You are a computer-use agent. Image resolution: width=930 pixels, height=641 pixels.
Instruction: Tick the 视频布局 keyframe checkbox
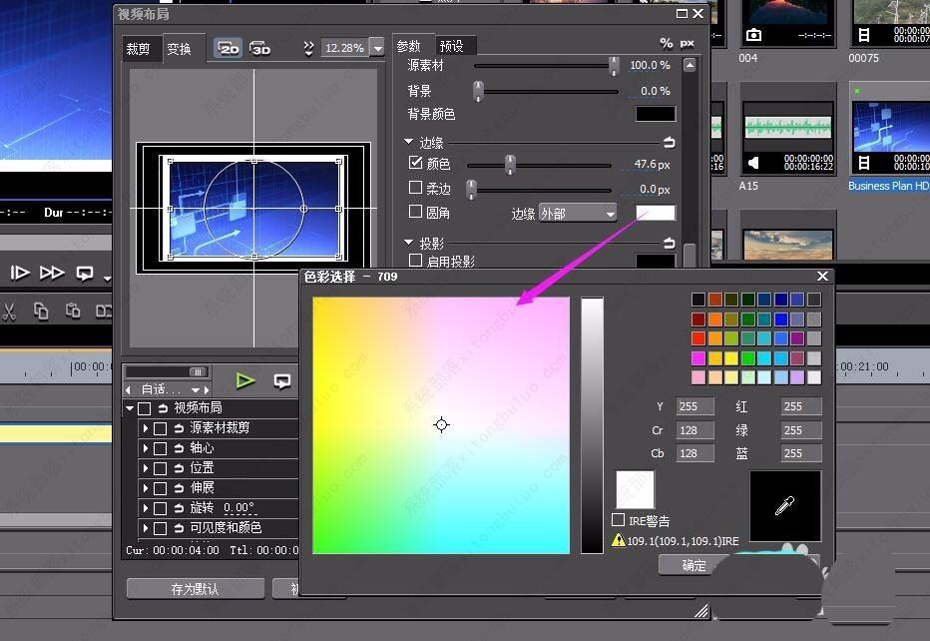pos(144,408)
